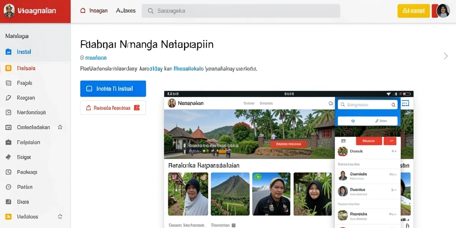Open the Aulmos menu item
The width and height of the screenshot is (456, 228).
[126, 11]
